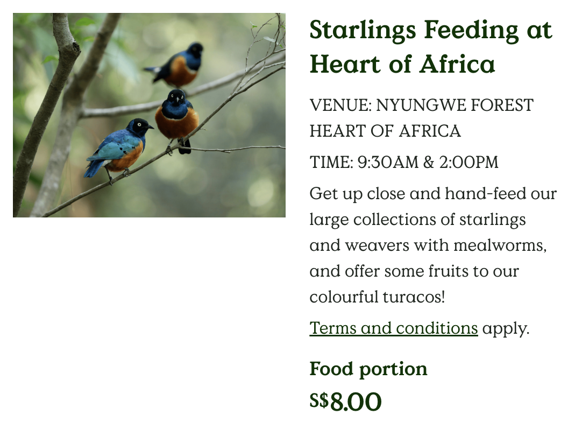Image resolution: width=568 pixels, height=422 pixels.
Task: Click the 9:30AM feeding time
Action: click(x=388, y=162)
